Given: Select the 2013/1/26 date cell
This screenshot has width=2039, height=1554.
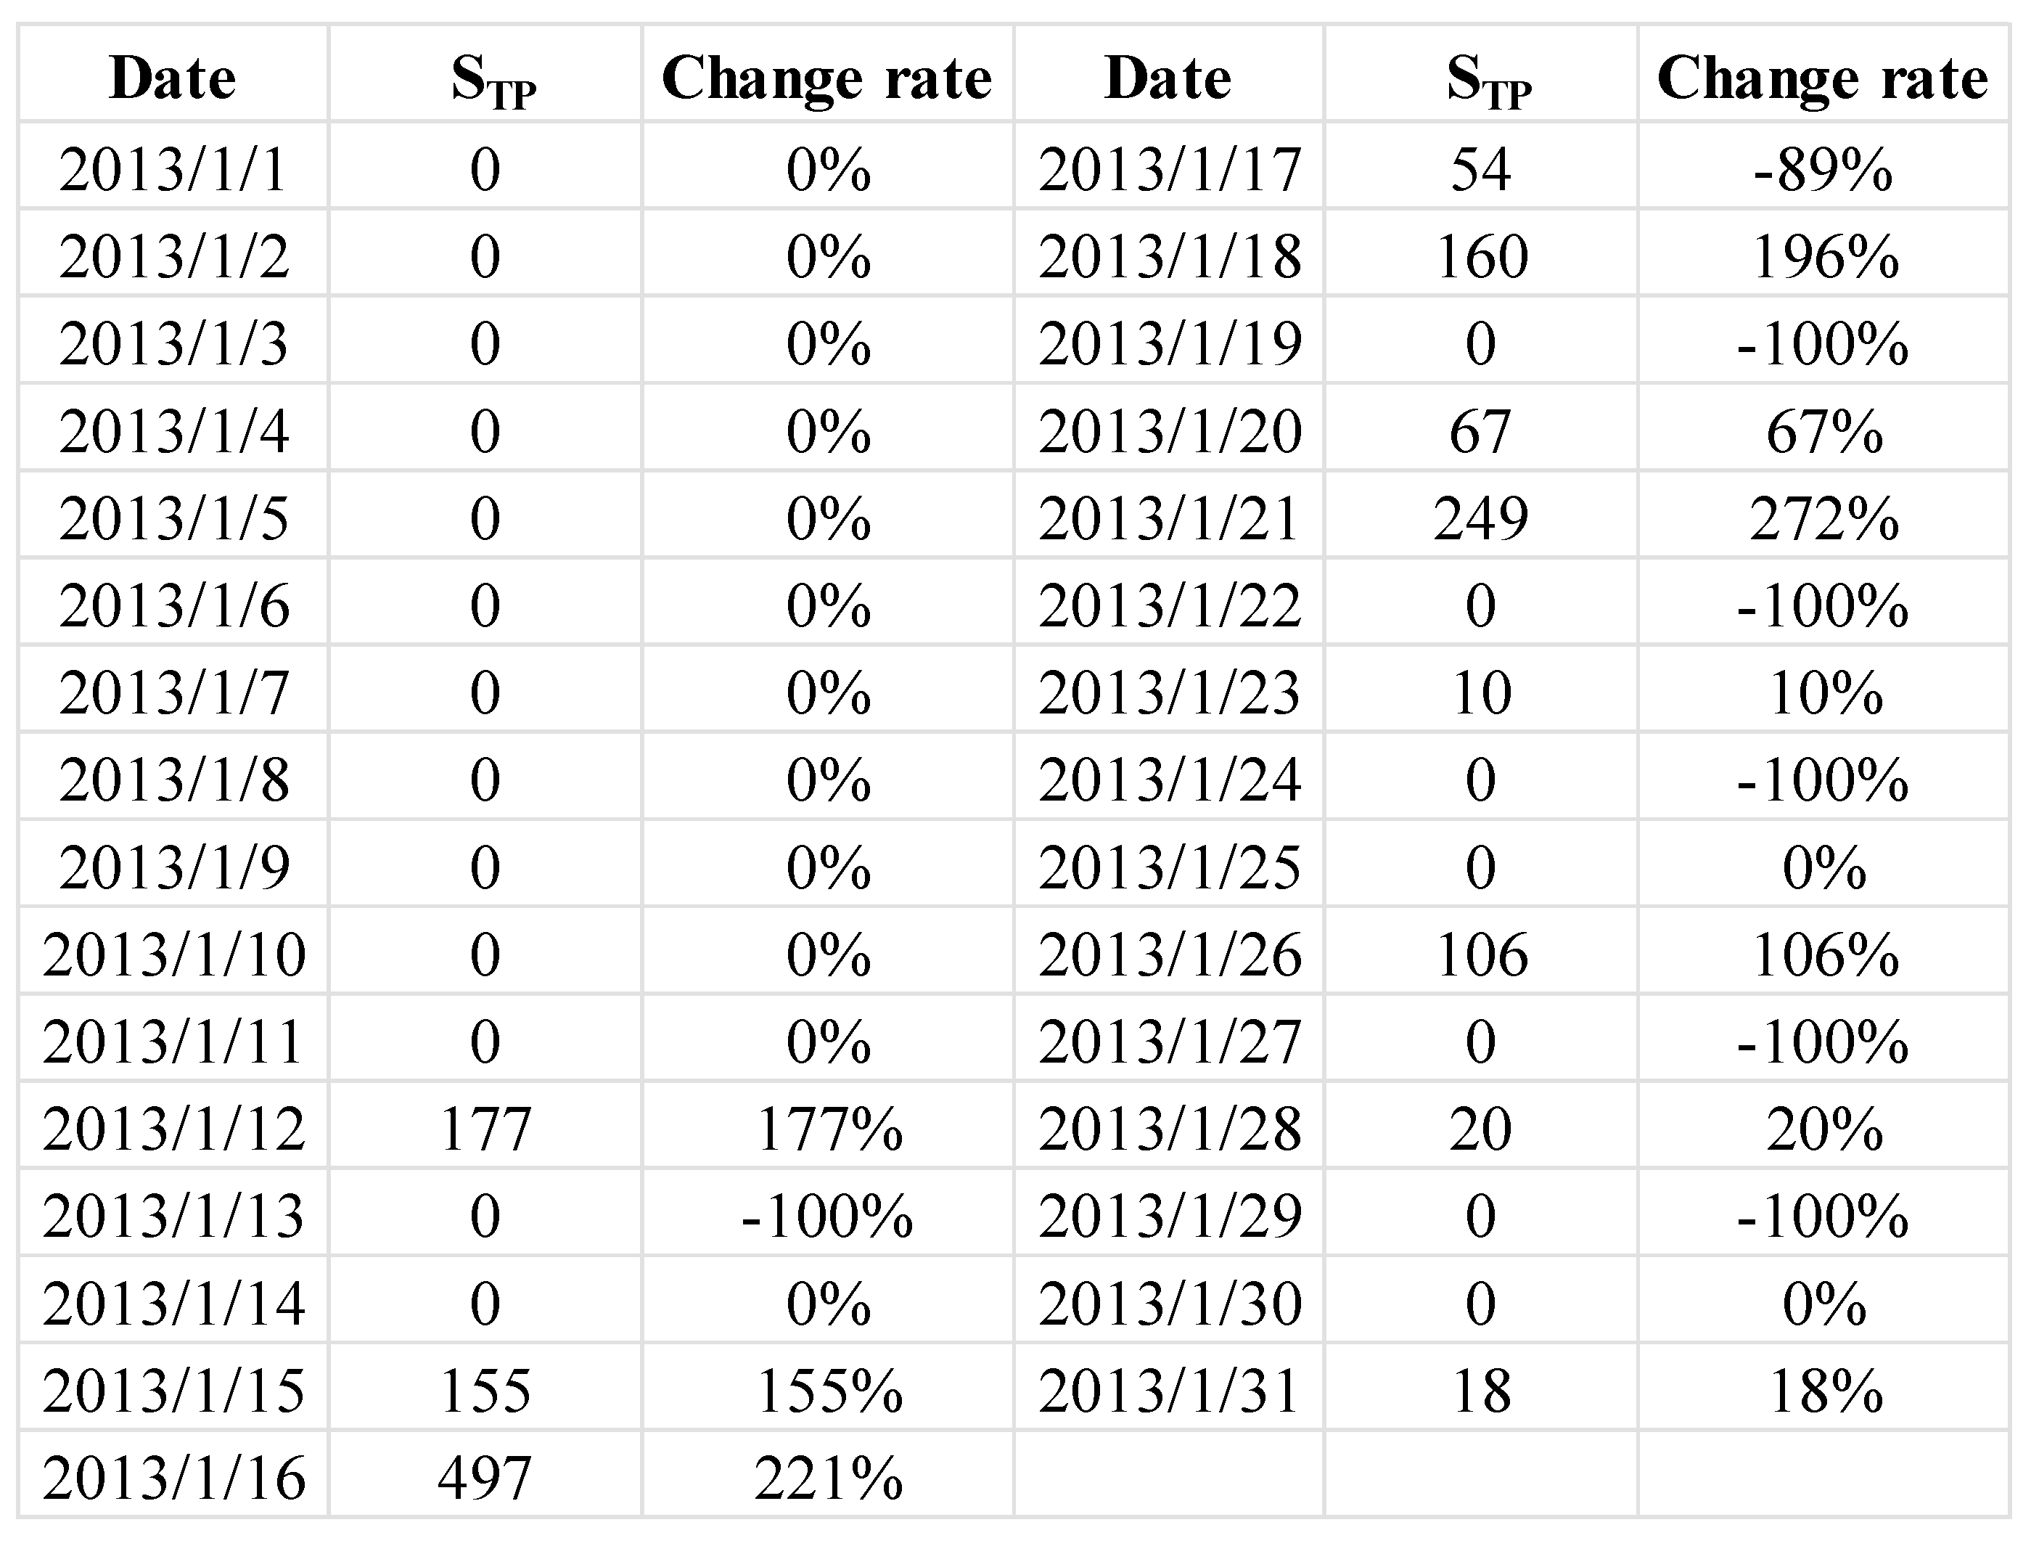Looking at the screenshot, I should coord(1170,954).
